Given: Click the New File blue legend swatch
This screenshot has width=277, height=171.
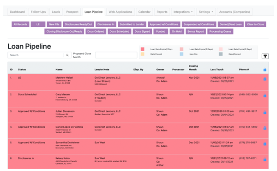Looking at the screenshot, I should pyautogui.click(x=181, y=54).
